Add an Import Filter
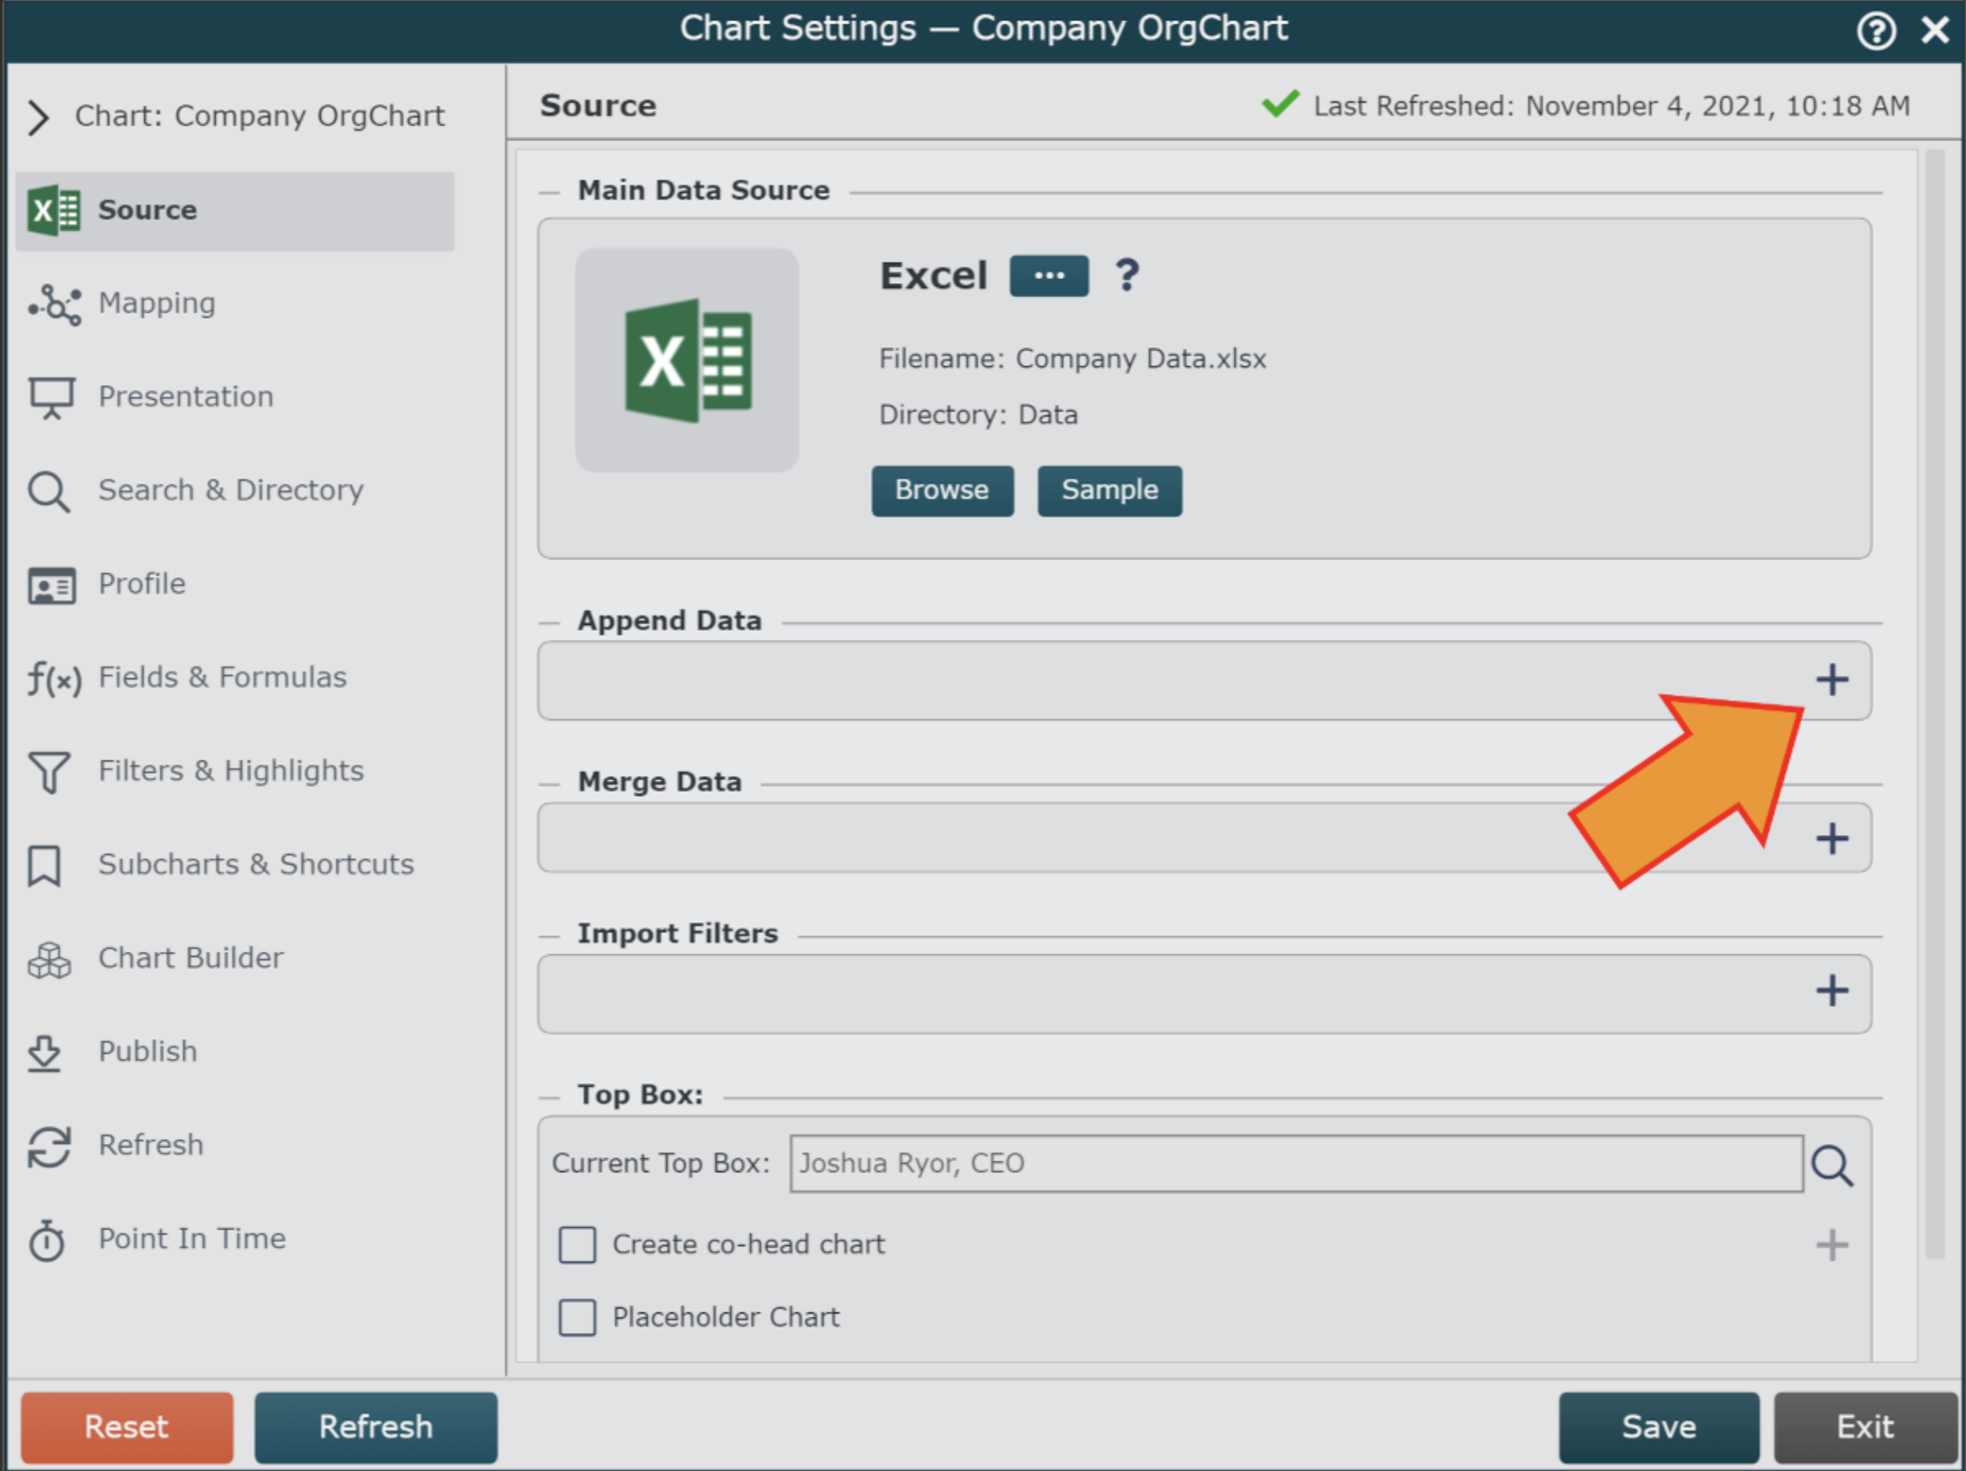The width and height of the screenshot is (1966, 1471). 1832,990
